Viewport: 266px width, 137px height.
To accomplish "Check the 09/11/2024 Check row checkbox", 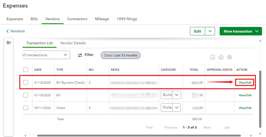I will click(x=26, y=108).
